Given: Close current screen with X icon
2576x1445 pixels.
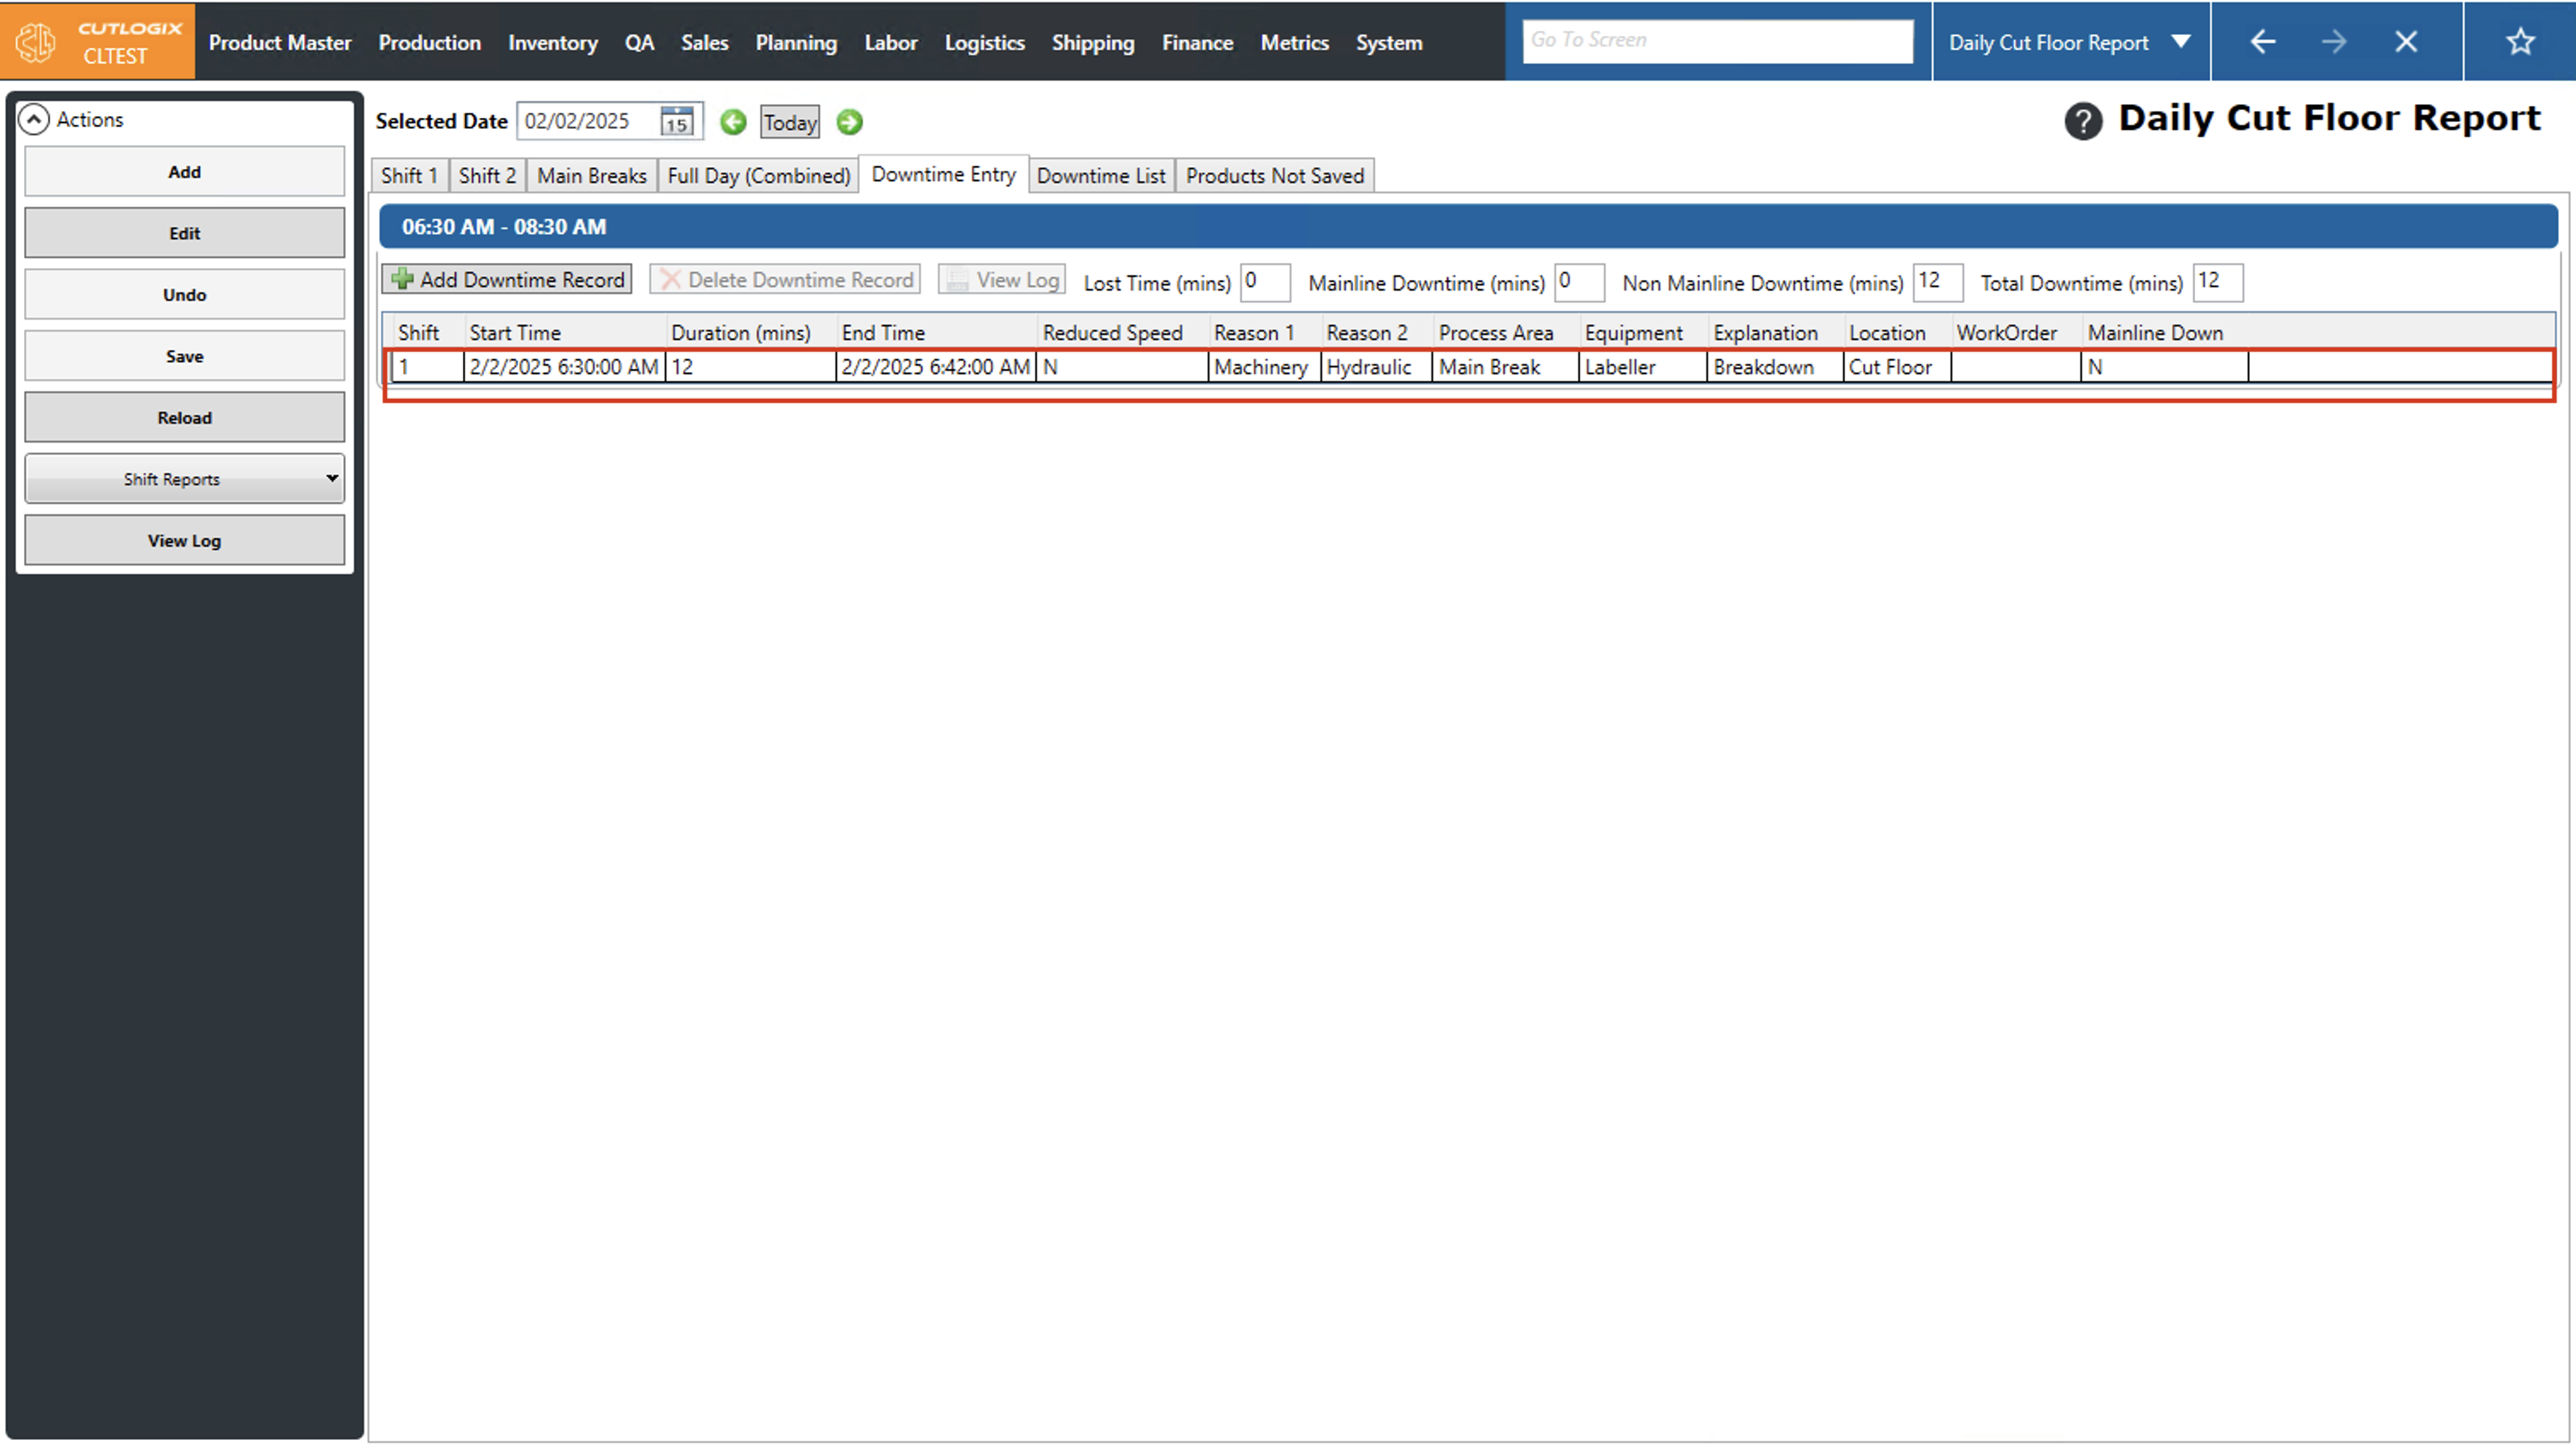Looking at the screenshot, I should point(2406,42).
